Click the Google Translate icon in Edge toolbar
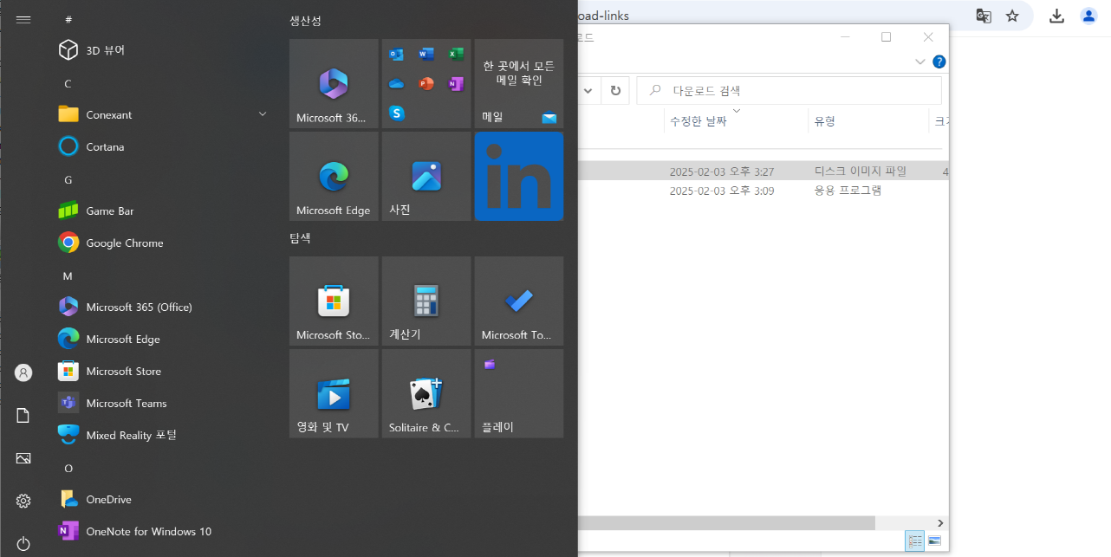 click(x=983, y=15)
